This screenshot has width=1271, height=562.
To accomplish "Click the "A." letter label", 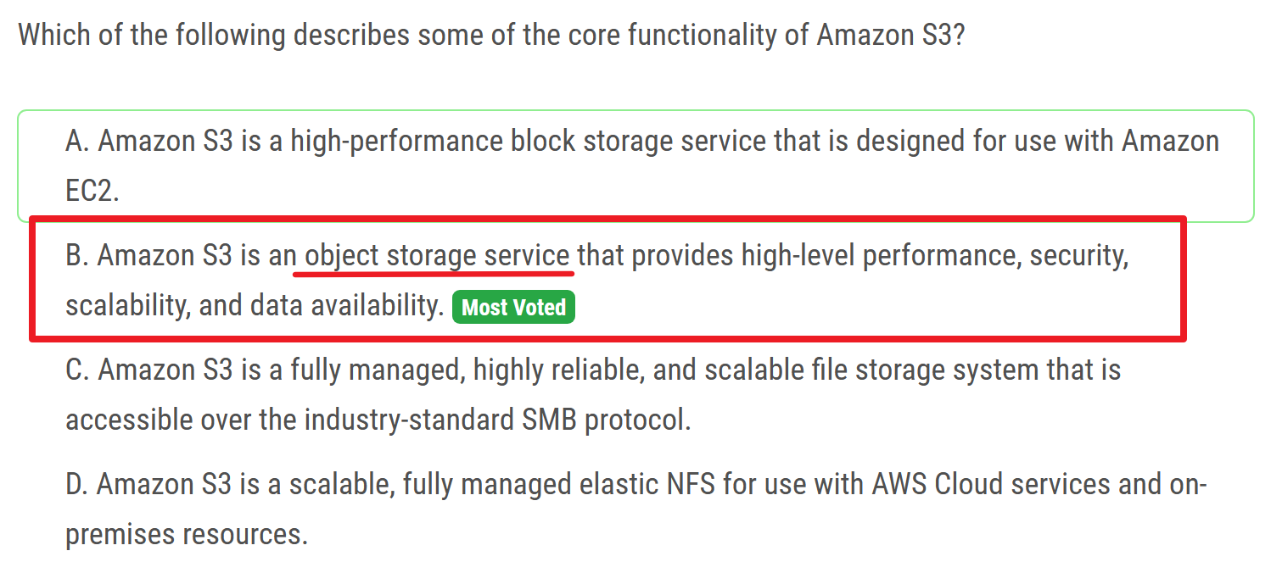I will (77, 141).
